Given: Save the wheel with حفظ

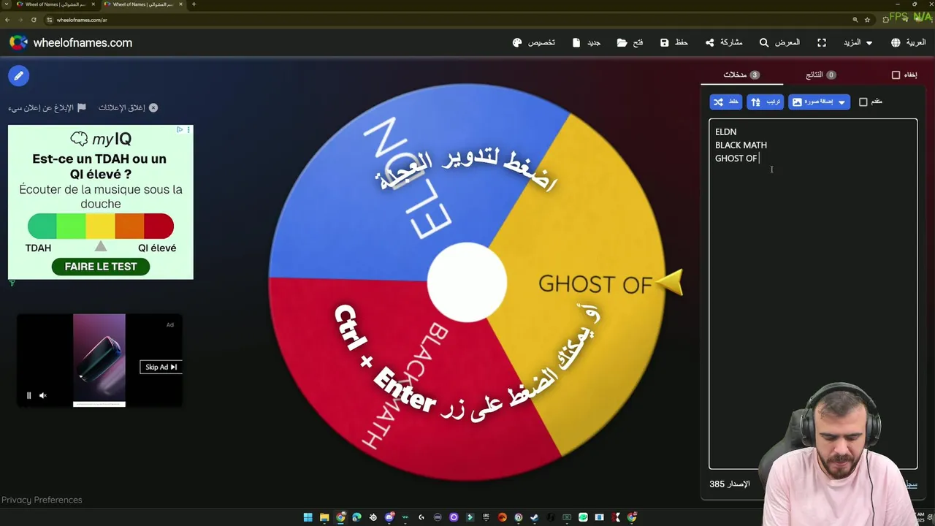Looking at the screenshot, I should [x=674, y=42].
